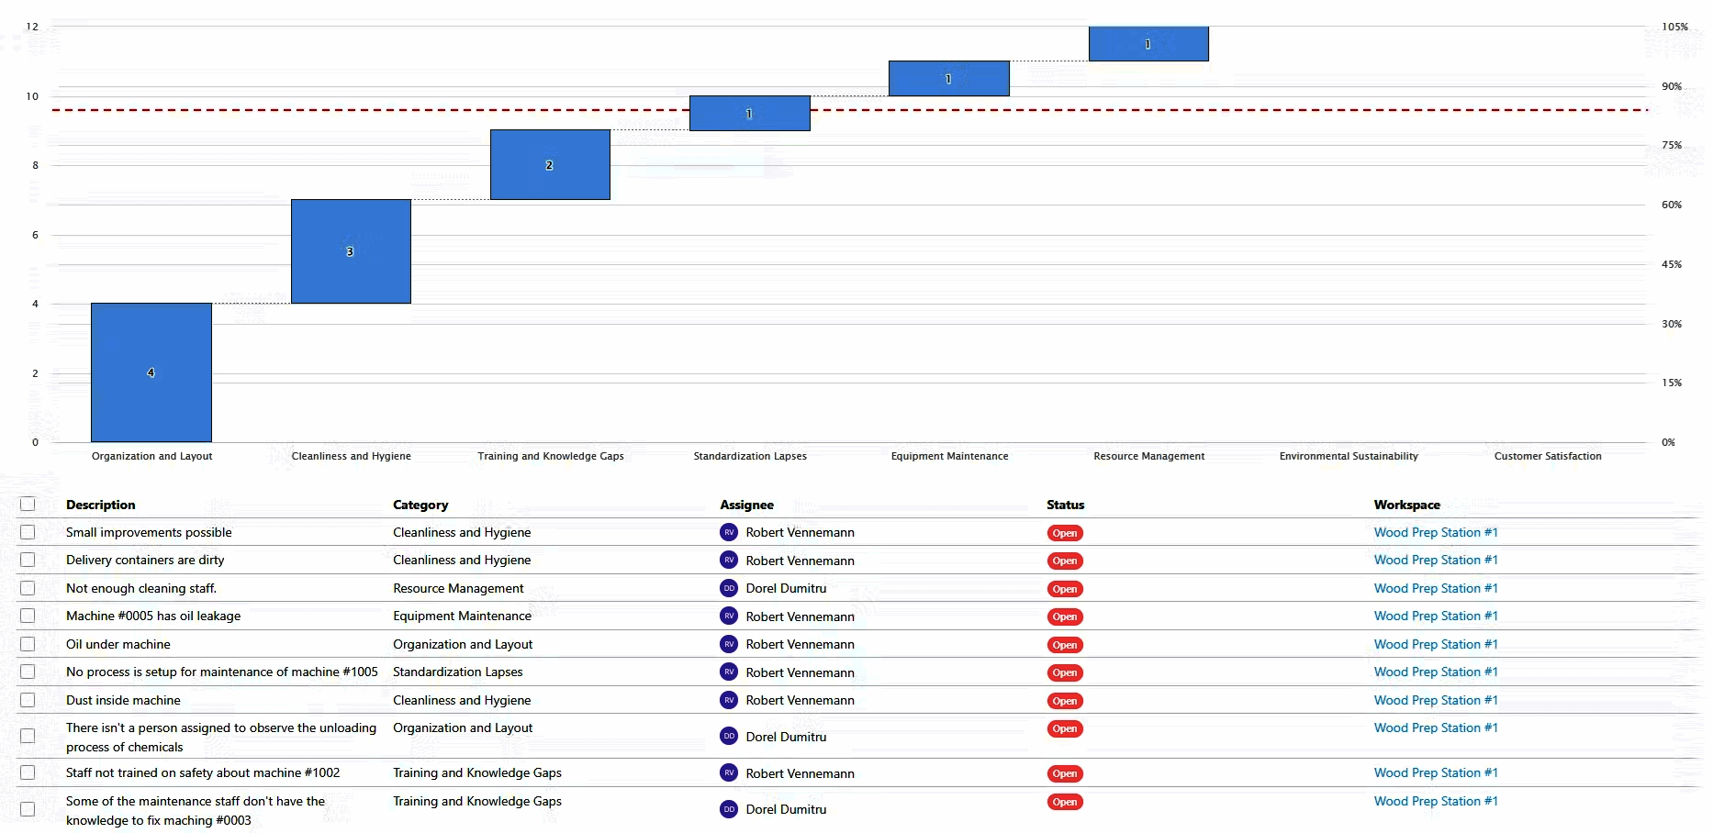
Task: Click the Open status for 'Delivery containers are dirty'
Action: [x=1065, y=561]
